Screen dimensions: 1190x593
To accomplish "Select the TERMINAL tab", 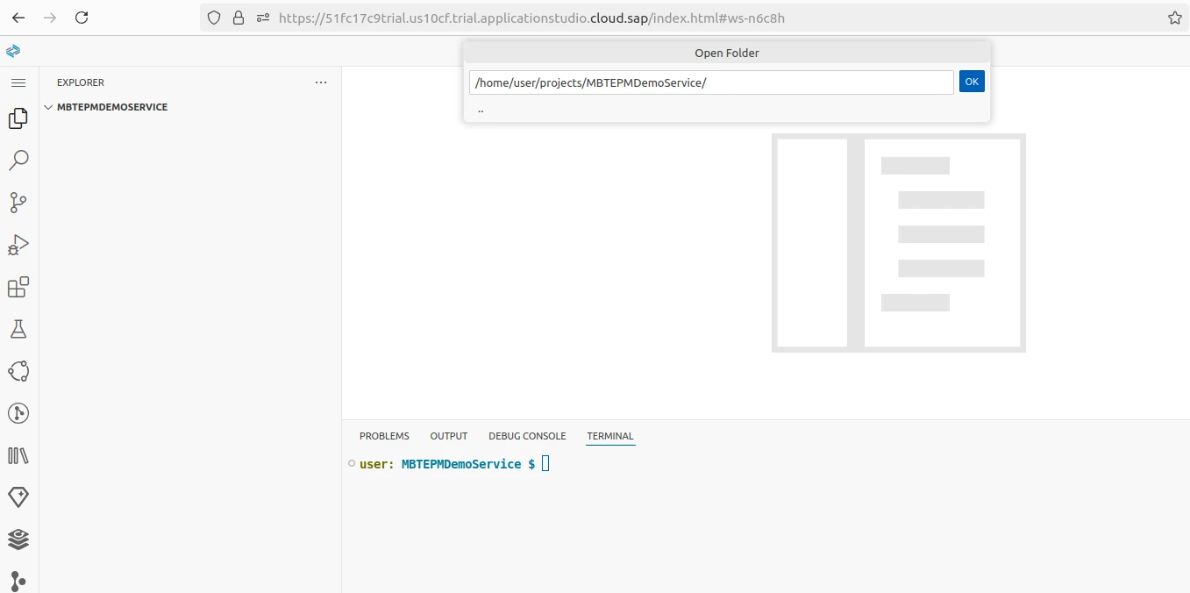I will coord(610,436).
